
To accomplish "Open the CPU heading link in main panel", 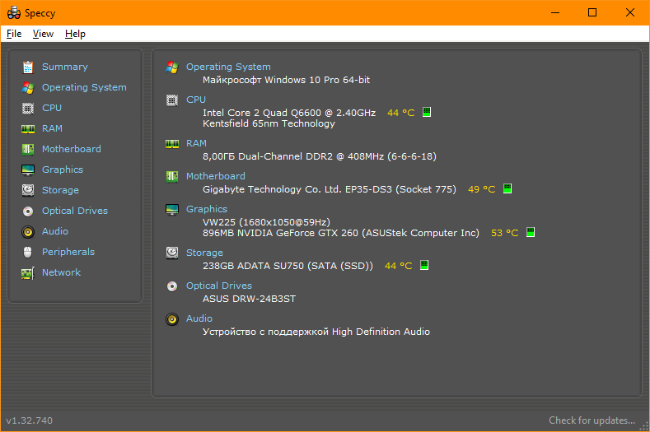I will (x=196, y=100).
